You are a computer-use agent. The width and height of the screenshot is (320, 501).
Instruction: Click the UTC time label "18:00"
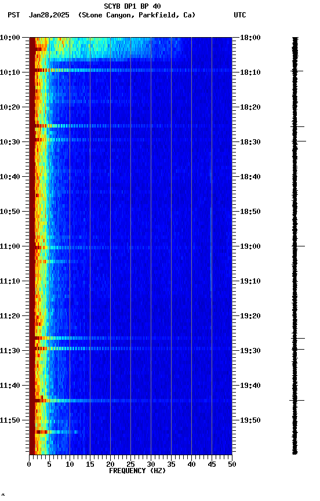(x=250, y=38)
